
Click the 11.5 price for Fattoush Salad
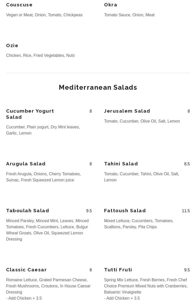click(x=186, y=211)
